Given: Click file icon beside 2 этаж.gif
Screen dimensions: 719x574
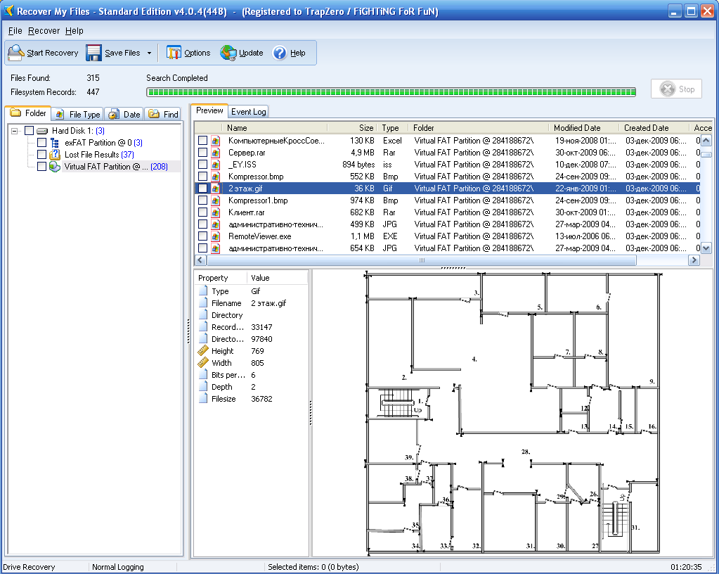Looking at the screenshot, I should pos(216,188).
